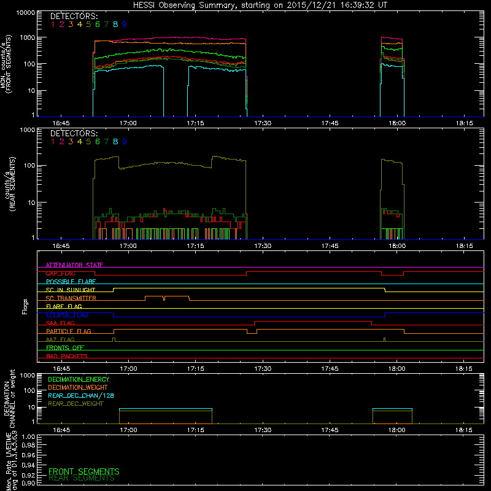Click the REAR_DEC_CHAN/128 legend entry
This screenshot has height=491, width=491.
point(81,396)
